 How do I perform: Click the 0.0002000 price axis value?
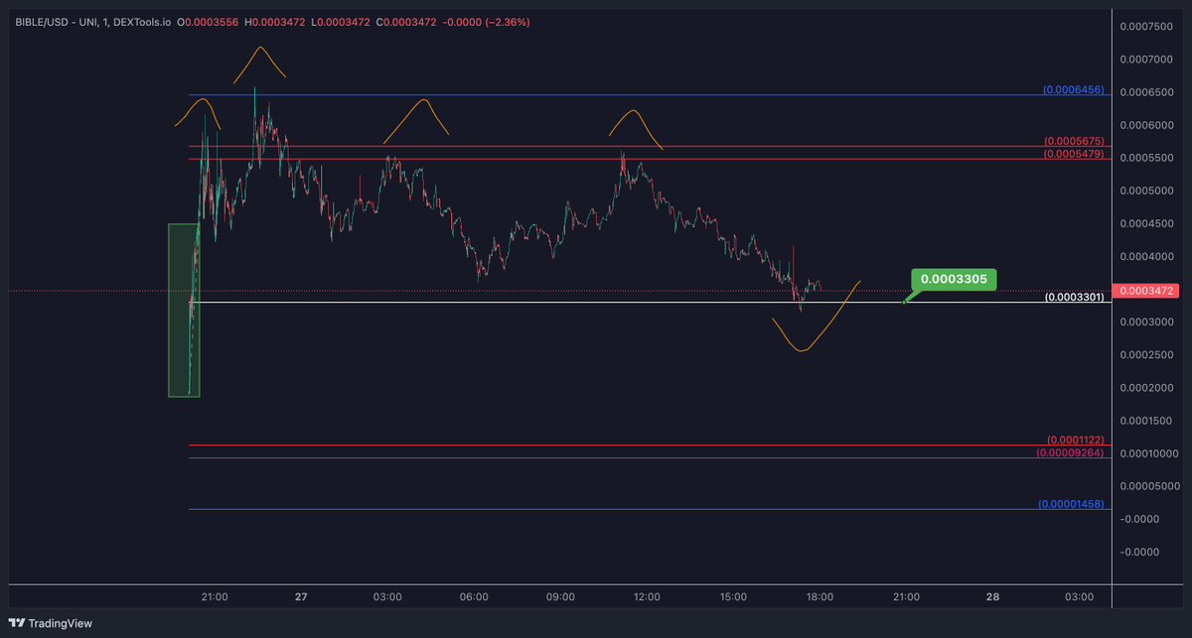tap(1144, 388)
